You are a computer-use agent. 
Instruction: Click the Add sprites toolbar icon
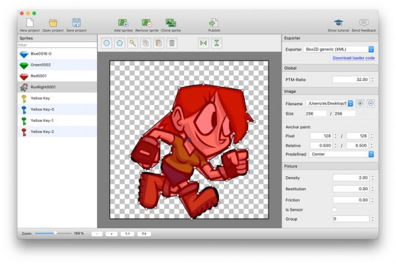coord(123,23)
